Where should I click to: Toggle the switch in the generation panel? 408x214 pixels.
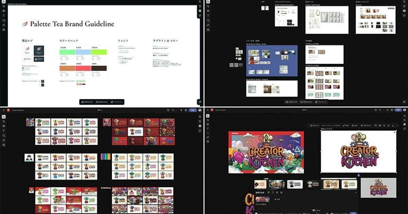point(314,210)
